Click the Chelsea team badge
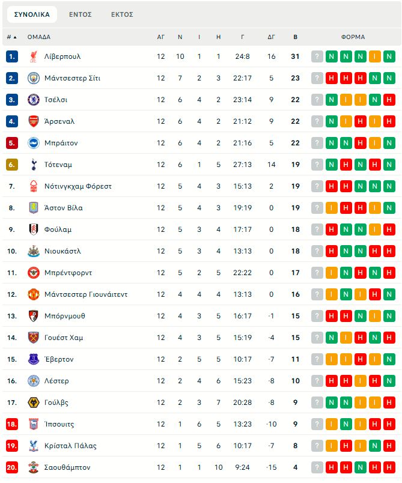The width and height of the screenshot is (402, 483). (x=33, y=100)
